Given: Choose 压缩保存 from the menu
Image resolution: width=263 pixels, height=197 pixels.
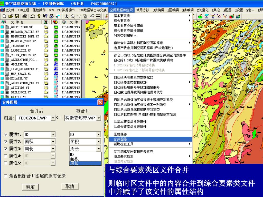Looking at the screenshot, I should coord(151,134).
